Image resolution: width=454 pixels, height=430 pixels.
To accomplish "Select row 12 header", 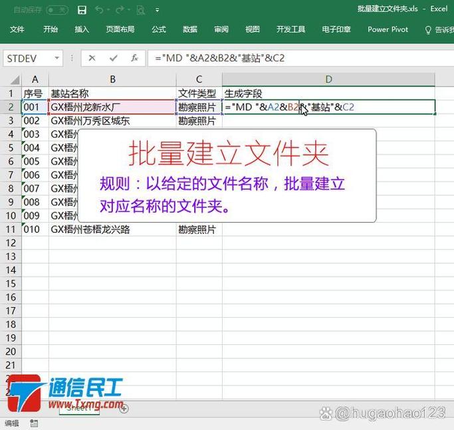I will (x=11, y=243).
